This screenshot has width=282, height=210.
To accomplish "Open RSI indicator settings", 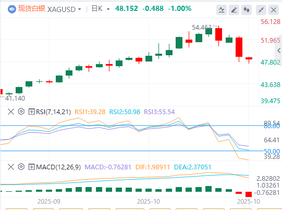I will tap(21, 112).
